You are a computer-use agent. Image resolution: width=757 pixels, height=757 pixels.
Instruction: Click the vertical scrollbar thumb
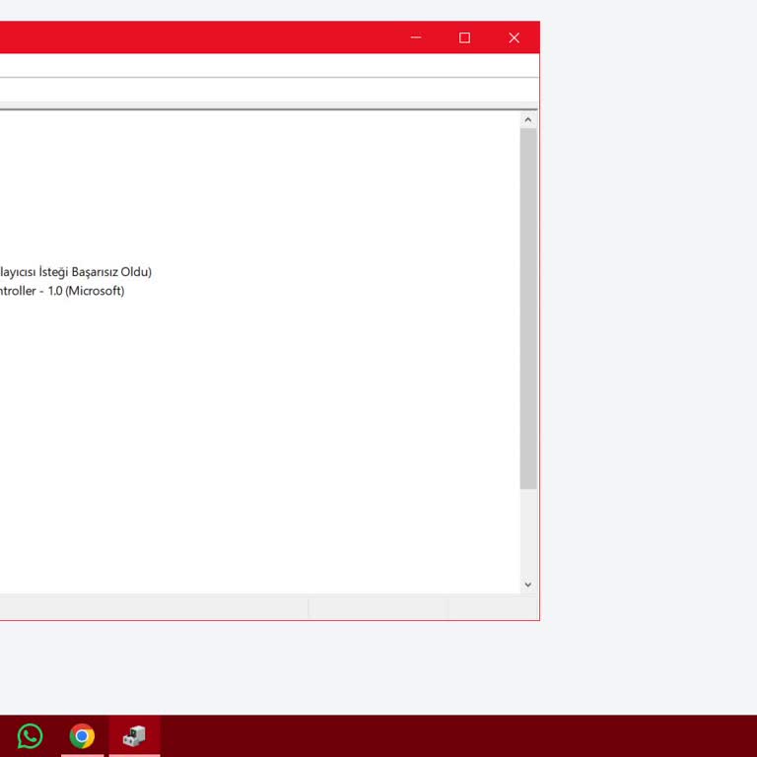(528, 309)
